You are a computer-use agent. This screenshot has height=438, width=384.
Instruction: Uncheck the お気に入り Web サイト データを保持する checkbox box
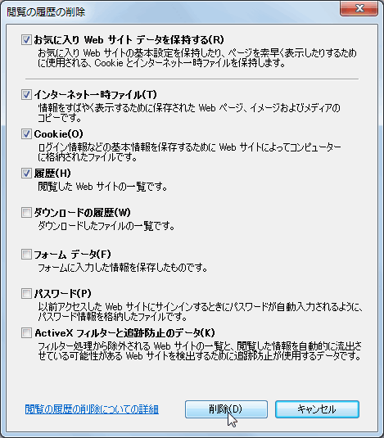coord(26,39)
